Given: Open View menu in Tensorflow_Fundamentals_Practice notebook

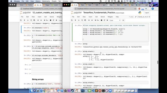Looking at the screenshot, I should click(84, 17).
